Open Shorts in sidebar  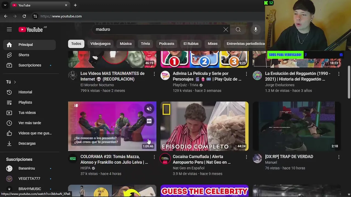29,55
